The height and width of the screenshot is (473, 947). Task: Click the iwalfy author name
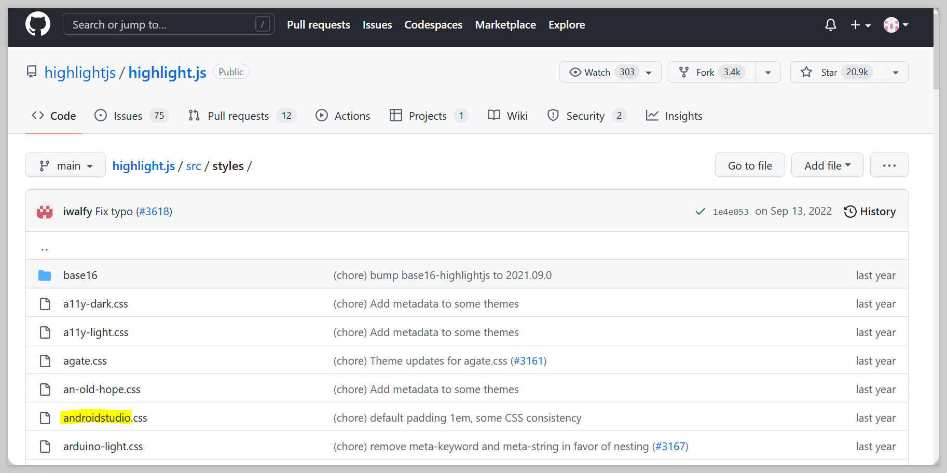[x=78, y=212]
